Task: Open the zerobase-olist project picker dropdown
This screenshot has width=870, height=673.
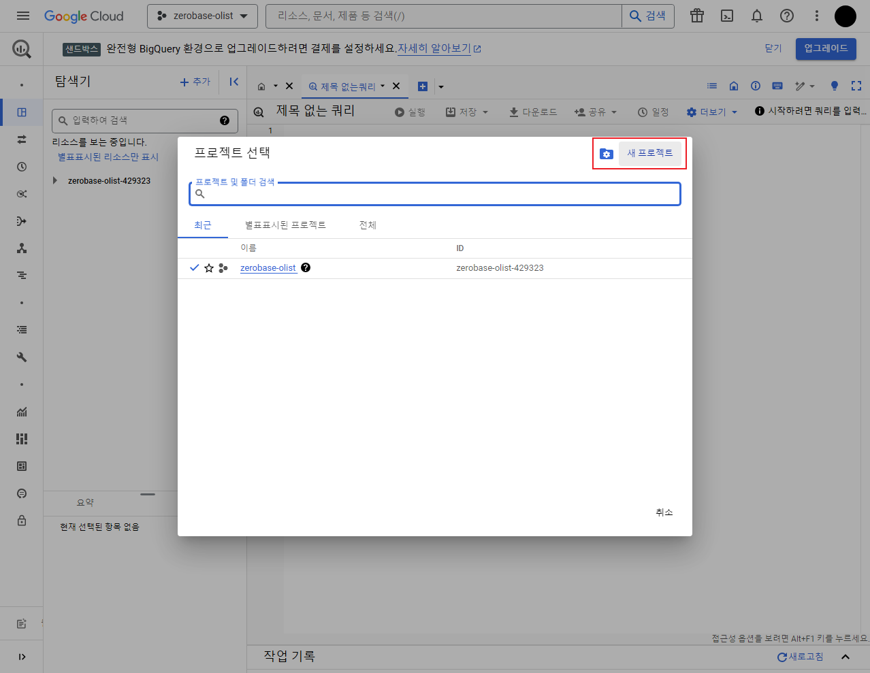Action: point(203,16)
